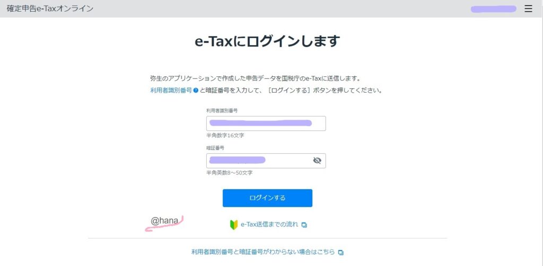543x266 pixels.
Task: Click the 暗証番号 label above the password field
Action: 215,148
